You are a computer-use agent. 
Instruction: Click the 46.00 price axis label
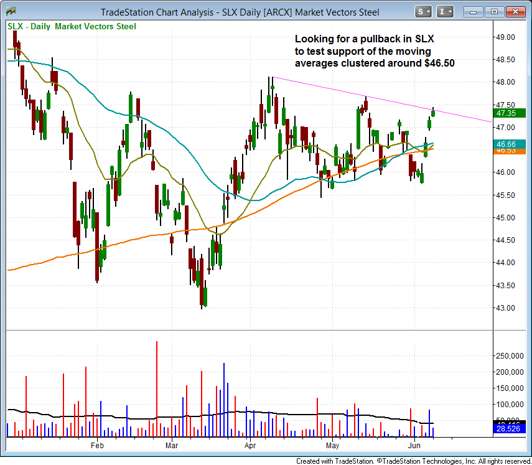pyautogui.click(x=505, y=172)
